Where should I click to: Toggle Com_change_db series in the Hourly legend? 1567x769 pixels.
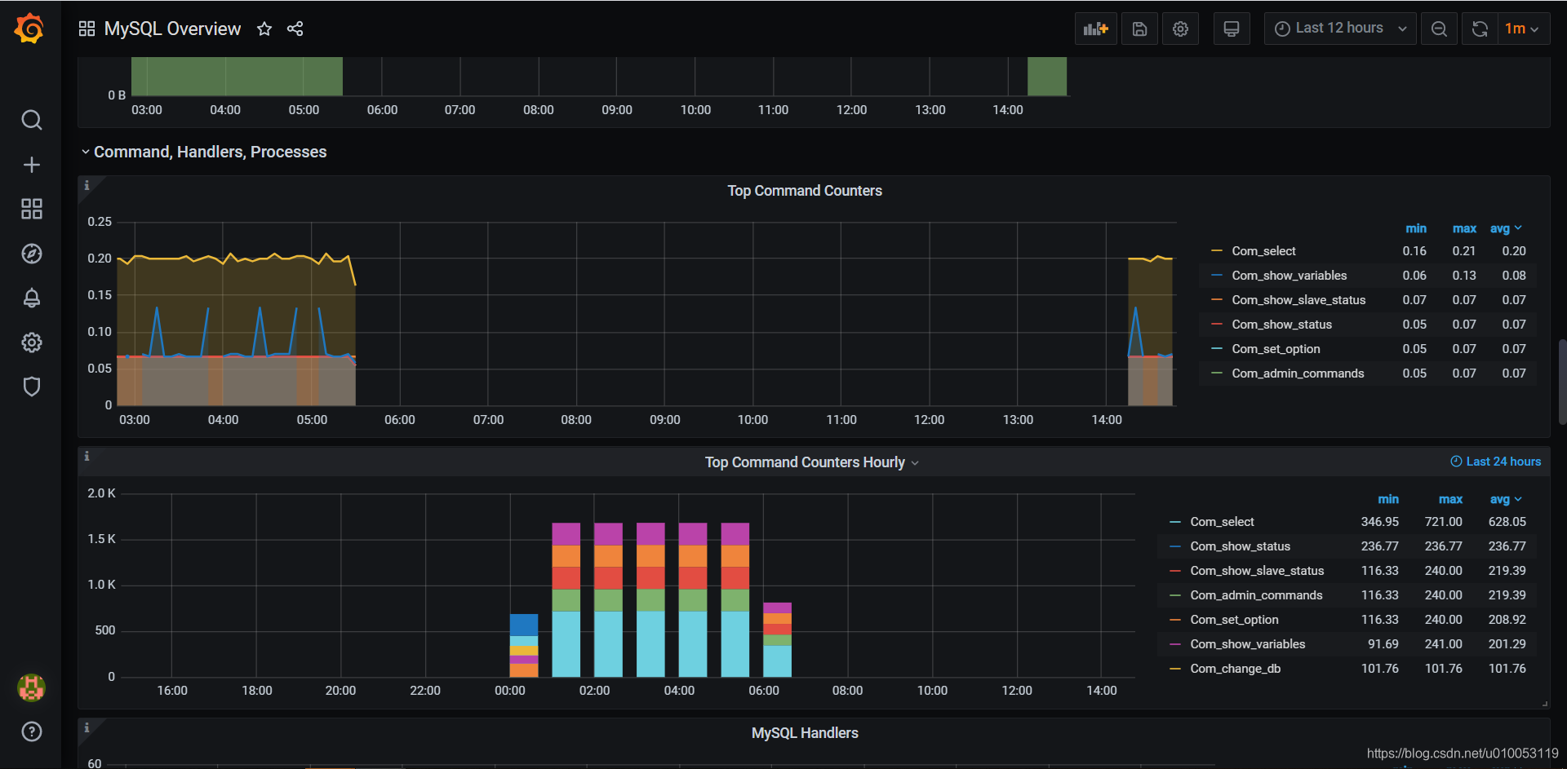[x=1235, y=669]
